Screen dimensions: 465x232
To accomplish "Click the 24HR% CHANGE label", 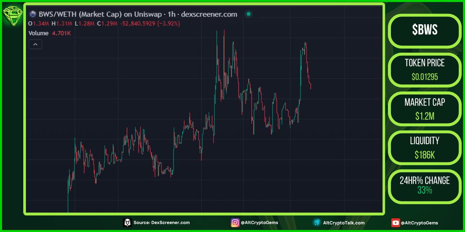I will tap(425, 180).
